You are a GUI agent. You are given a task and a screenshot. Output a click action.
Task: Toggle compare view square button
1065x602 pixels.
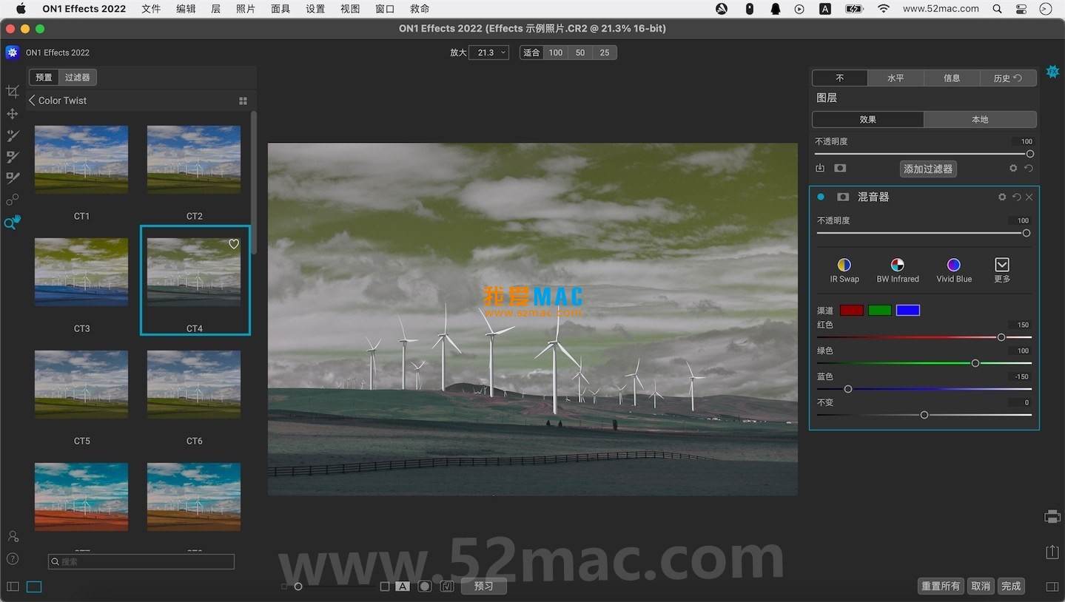385,586
